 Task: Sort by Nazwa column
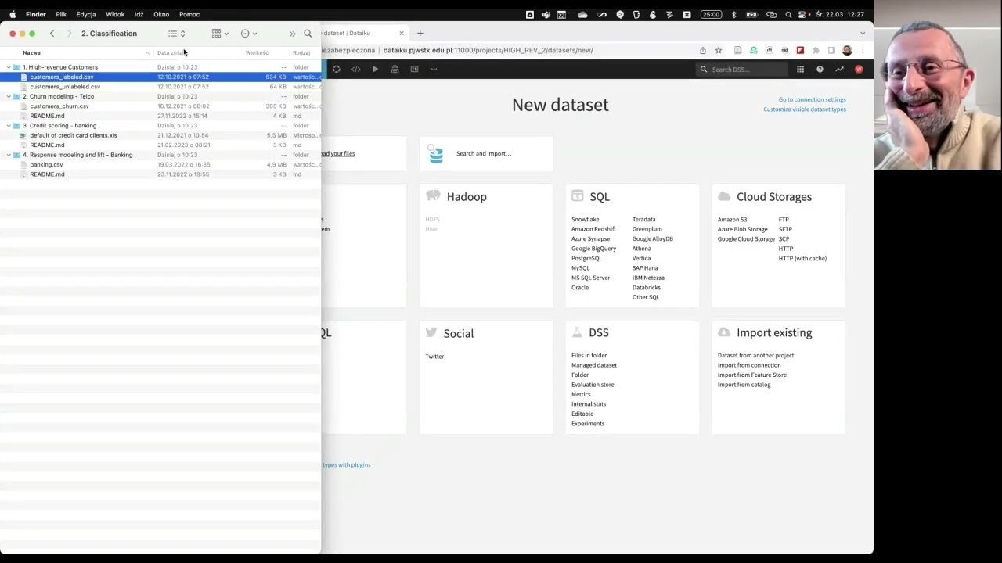click(x=31, y=52)
